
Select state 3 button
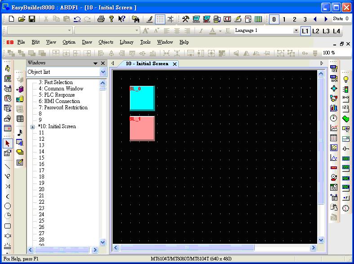[x=305, y=19]
